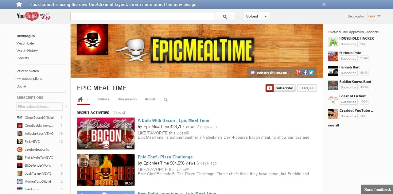393x194 pixels.
Task: Click the YouTube logo icon
Action: click(x=28, y=16)
